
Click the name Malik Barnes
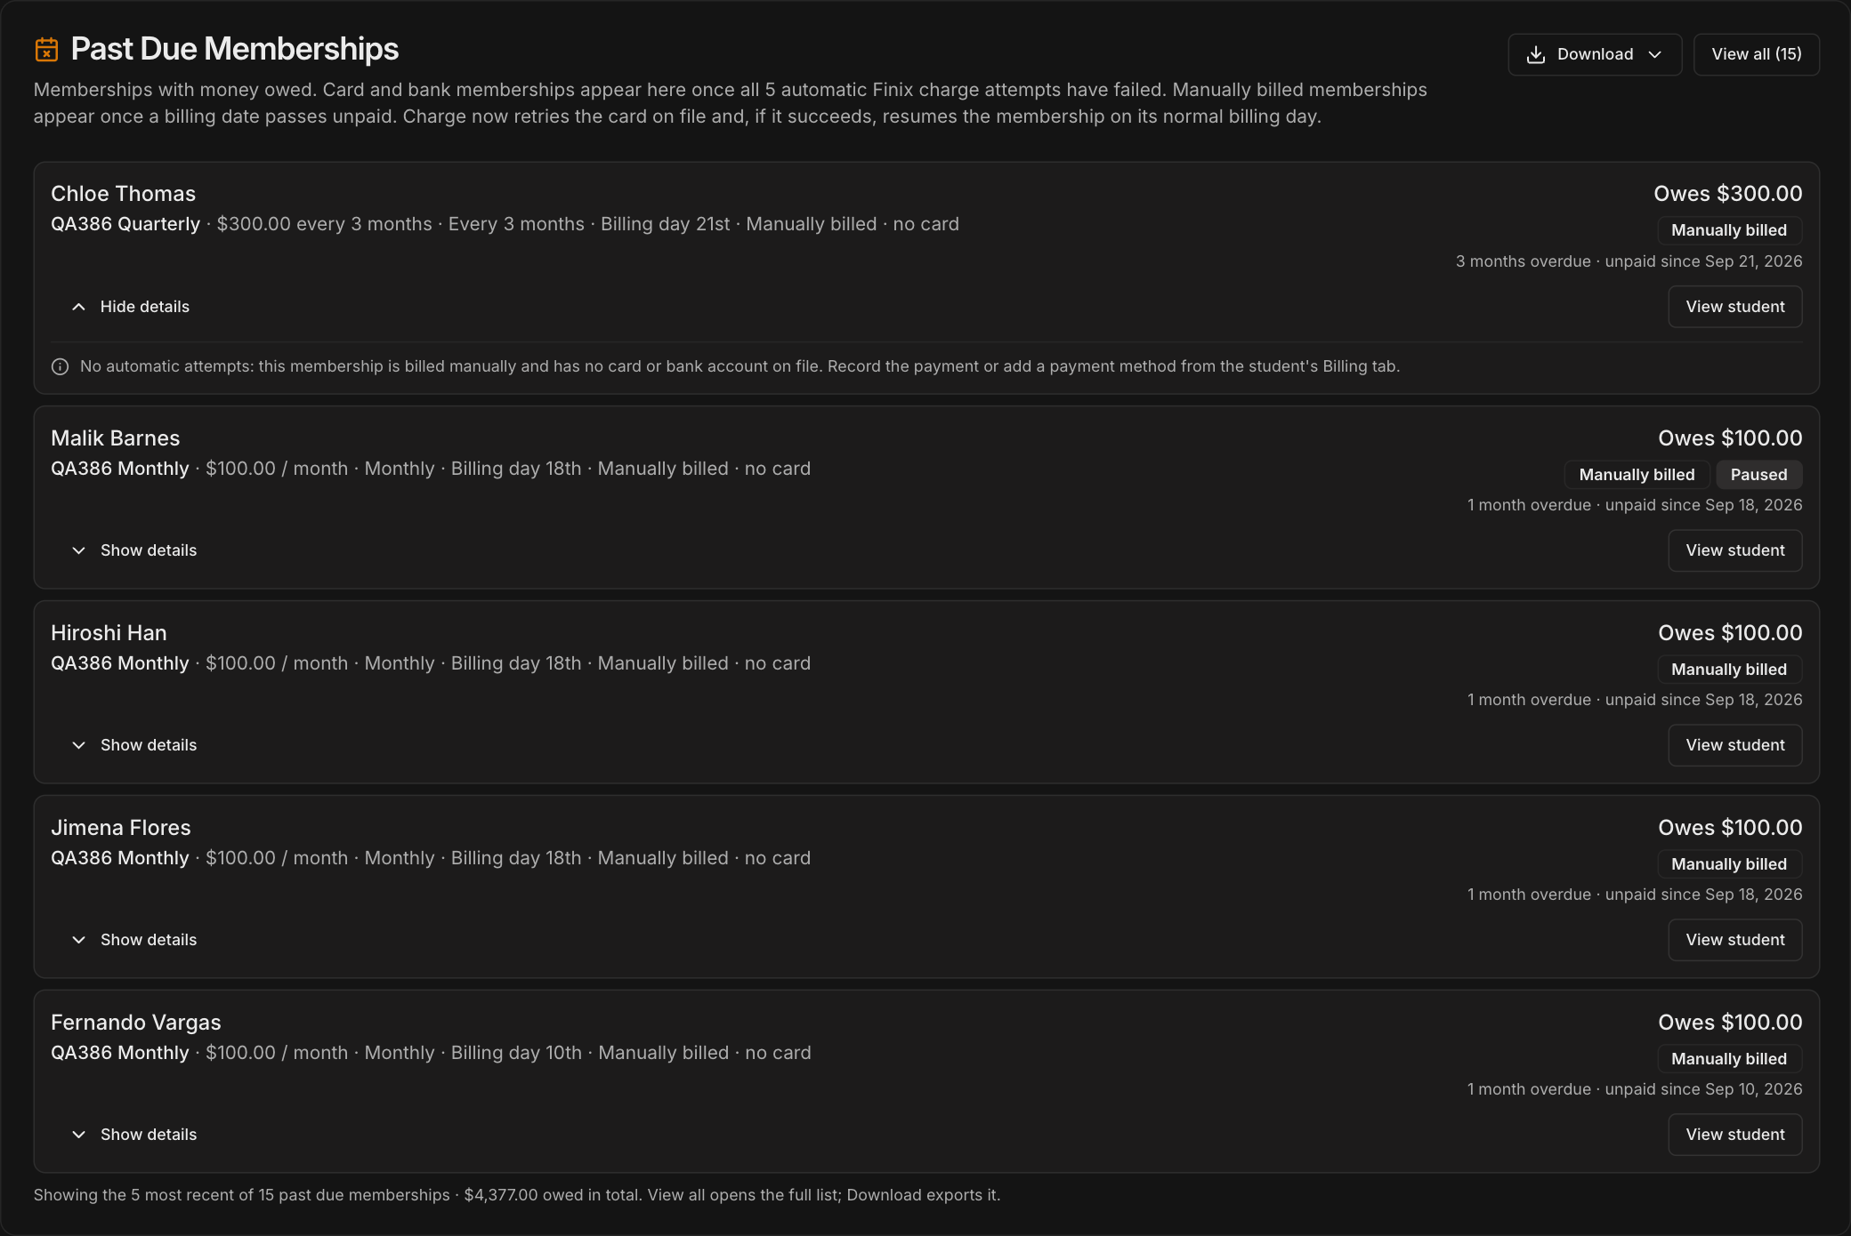click(115, 438)
